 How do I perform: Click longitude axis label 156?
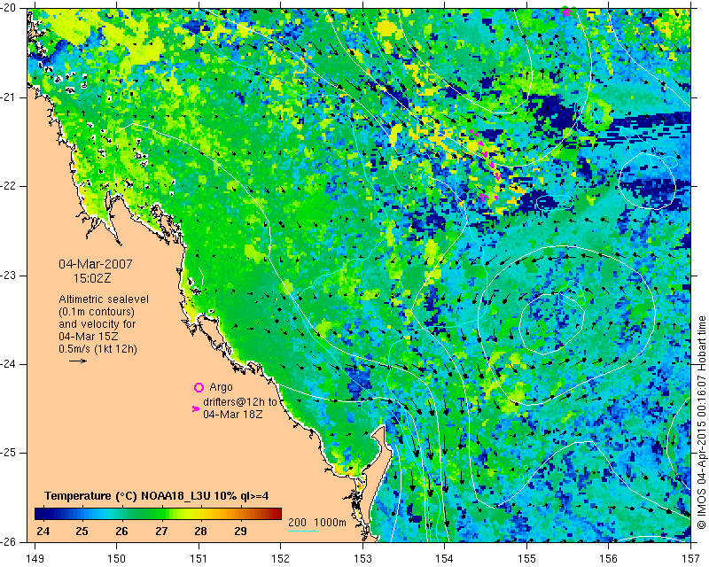[609, 559]
